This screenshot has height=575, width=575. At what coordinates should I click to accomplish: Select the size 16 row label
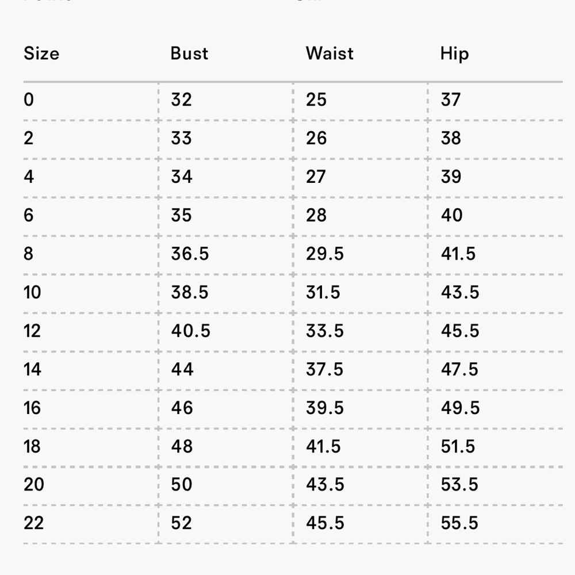[x=32, y=408]
